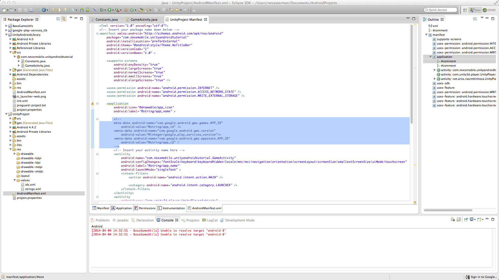Switch to DDMS perspective
The width and height of the screenshot is (499, 280).
[489, 10]
